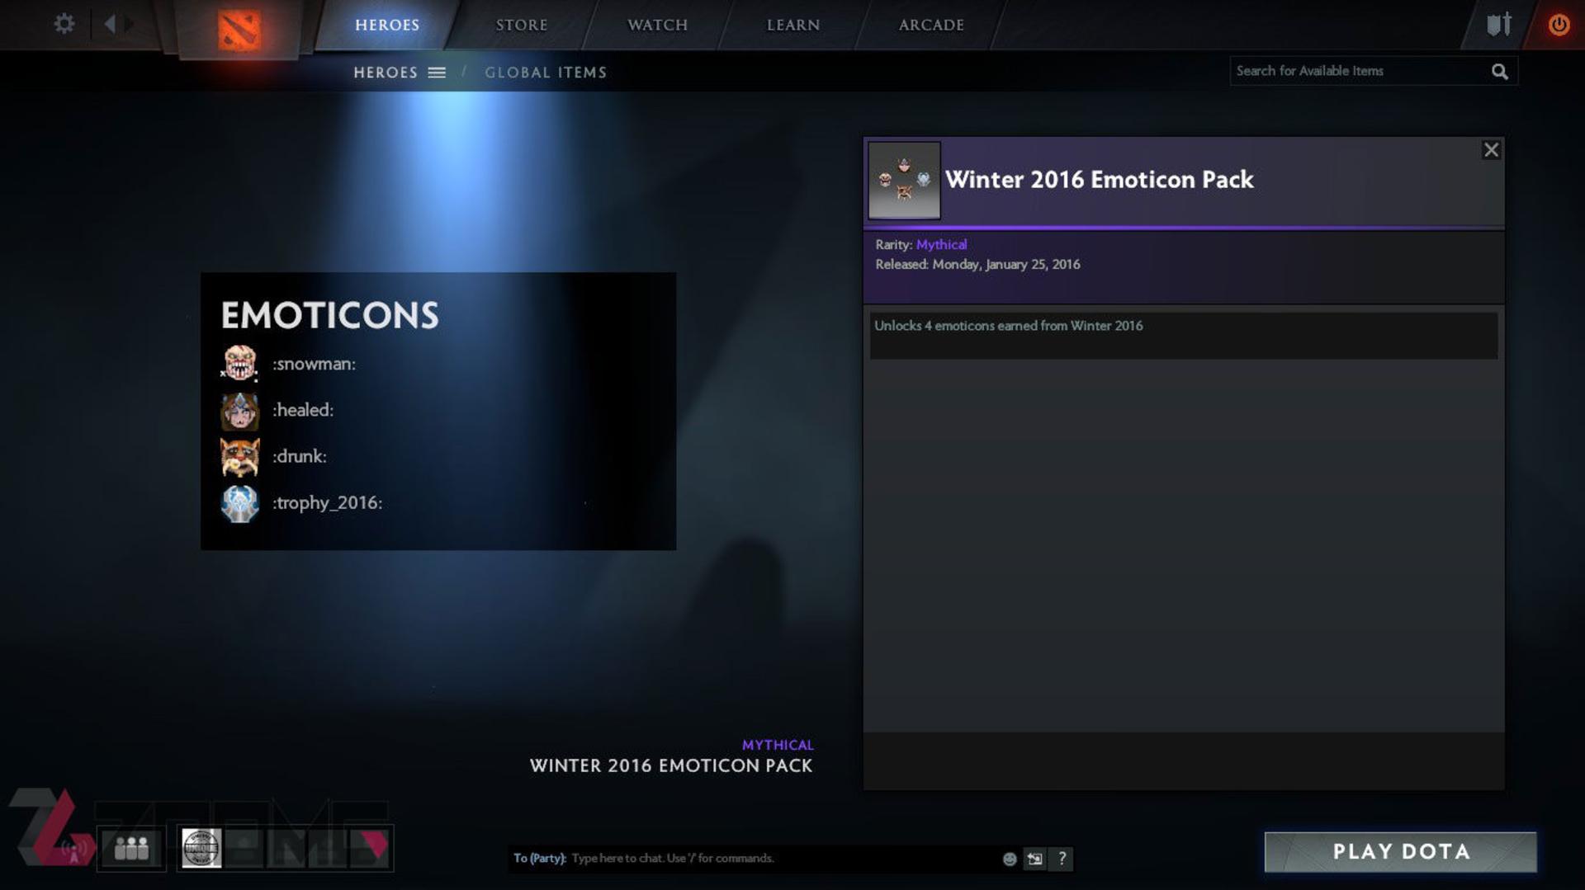Viewport: 1585px width, 890px height.
Task: Select the :drunk: emoticon text
Action: coord(300,456)
